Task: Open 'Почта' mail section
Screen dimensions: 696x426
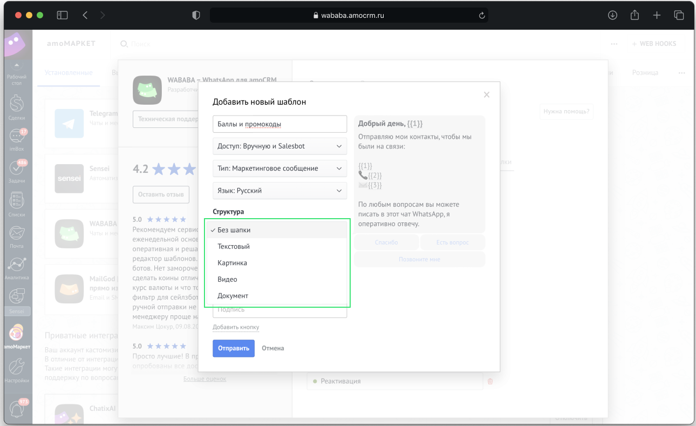Action: (16, 236)
